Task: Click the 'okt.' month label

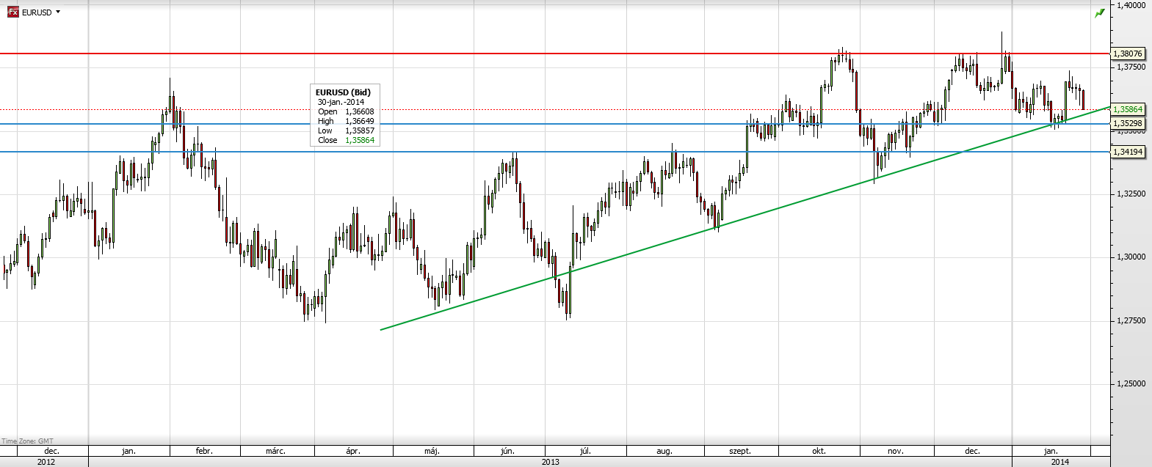Action: pos(819,452)
